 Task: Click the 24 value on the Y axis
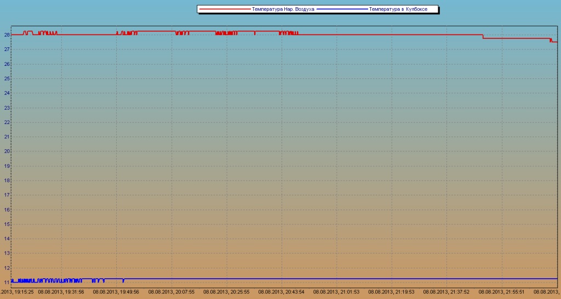pos(7,93)
